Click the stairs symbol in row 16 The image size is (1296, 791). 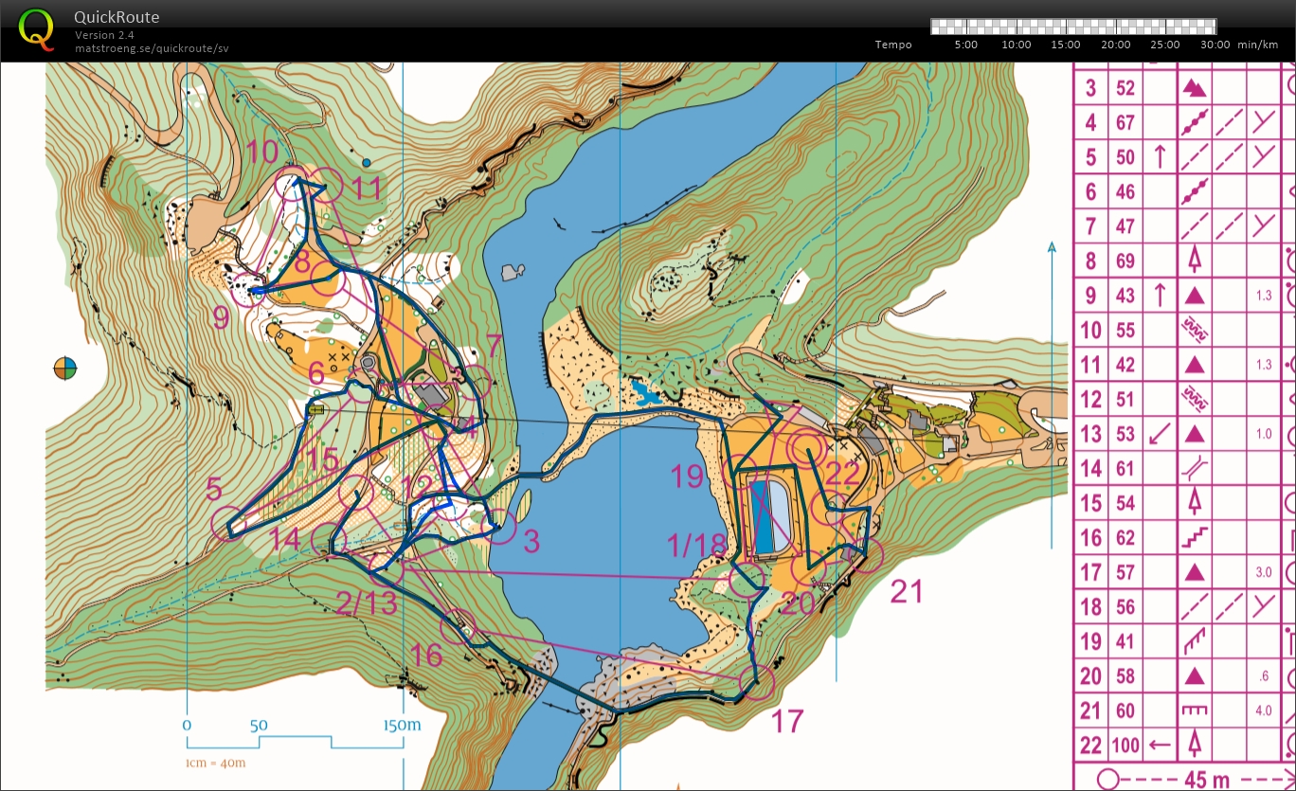pyautogui.click(x=1194, y=537)
